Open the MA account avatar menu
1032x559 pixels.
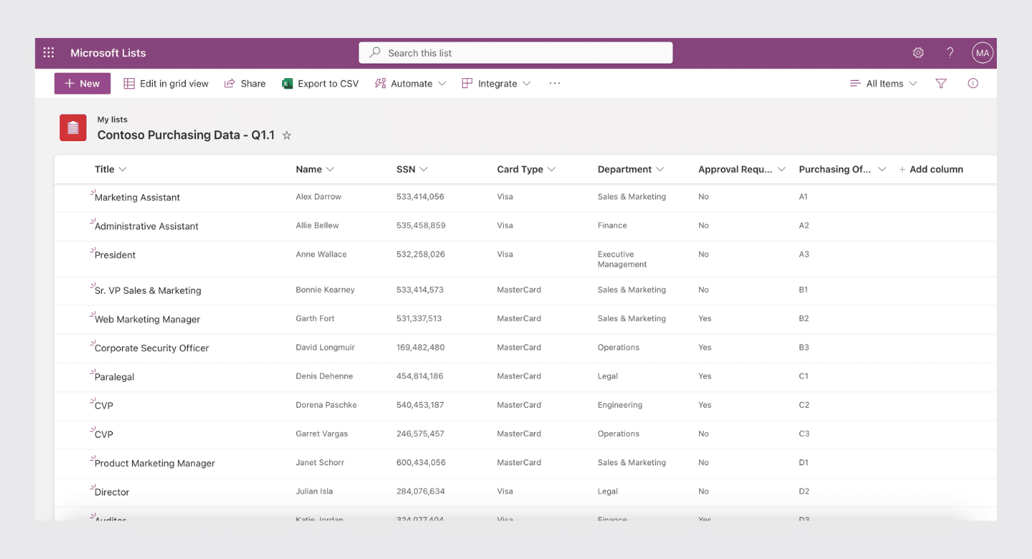(982, 52)
